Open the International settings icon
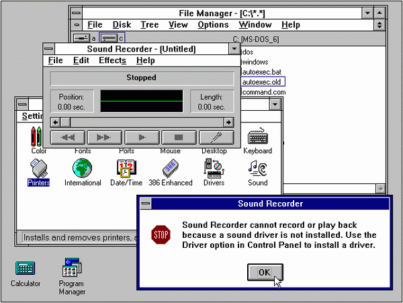The width and height of the screenshot is (403, 303). 82,169
